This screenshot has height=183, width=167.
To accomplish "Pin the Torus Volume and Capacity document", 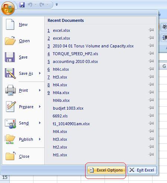I will 151,45.
